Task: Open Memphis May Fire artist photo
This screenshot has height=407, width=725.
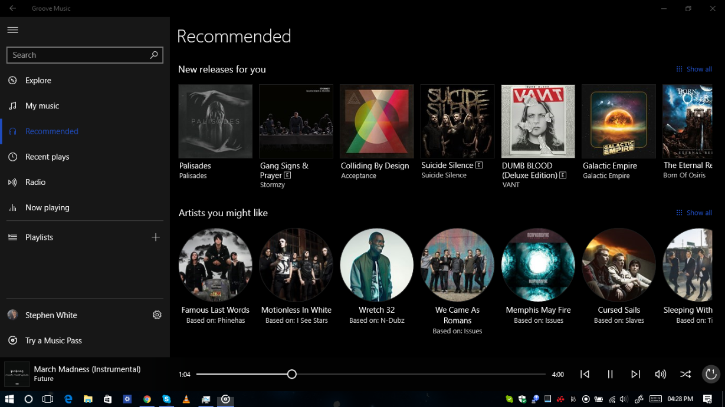Action: (x=538, y=265)
